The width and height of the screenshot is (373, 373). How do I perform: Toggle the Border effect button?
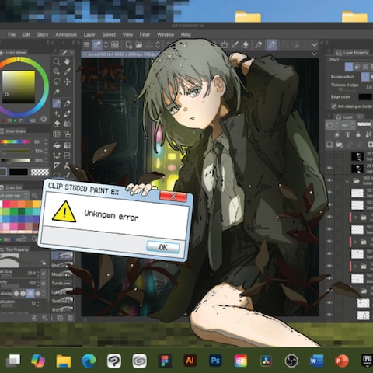pos(365,77)
